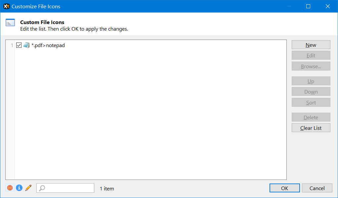Select the *.pdf>notepad list entry
The width and height of the screenshot is (338, 198).
coord(48,45)
